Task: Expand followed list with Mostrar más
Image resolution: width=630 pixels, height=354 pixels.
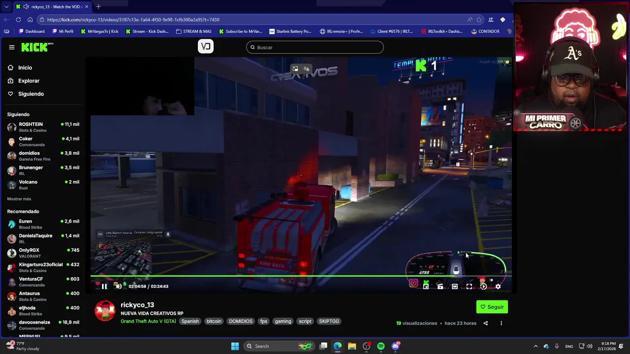Action: tap(19, 199)
